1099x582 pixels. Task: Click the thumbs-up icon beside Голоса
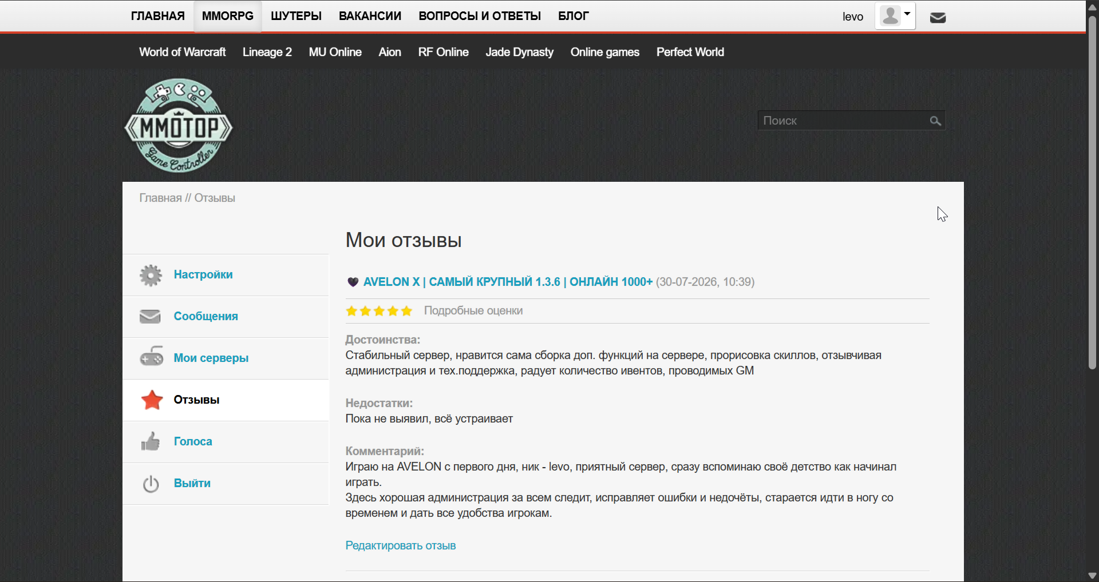click(151, 441)
